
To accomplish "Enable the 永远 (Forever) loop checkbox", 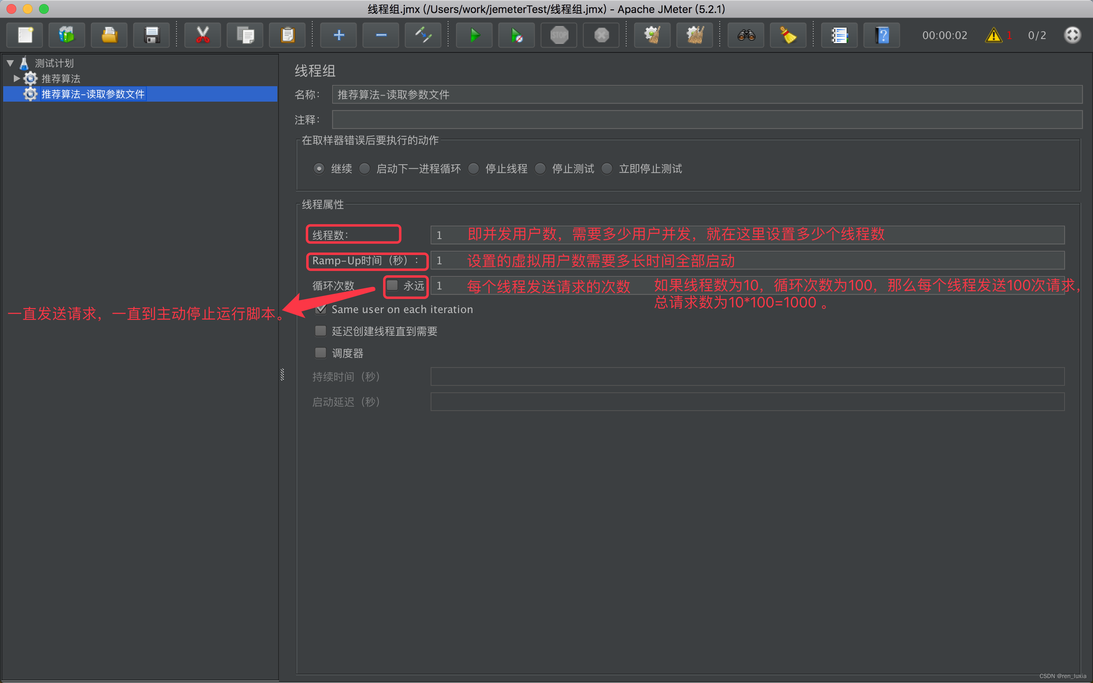I will click(392, 285).
